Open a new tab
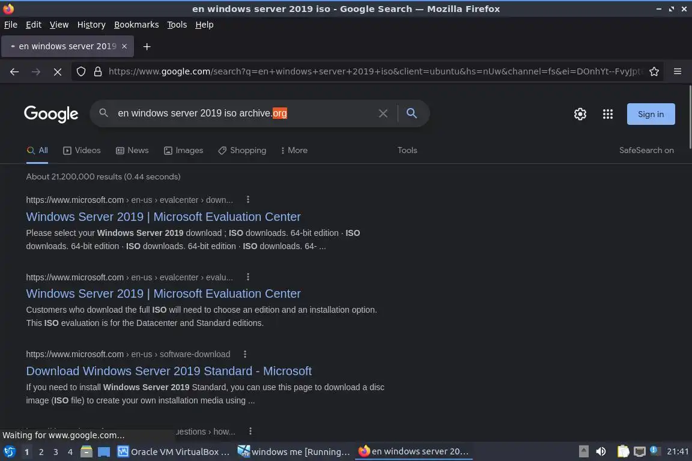 pyautogui.click(x=147, y=46)
